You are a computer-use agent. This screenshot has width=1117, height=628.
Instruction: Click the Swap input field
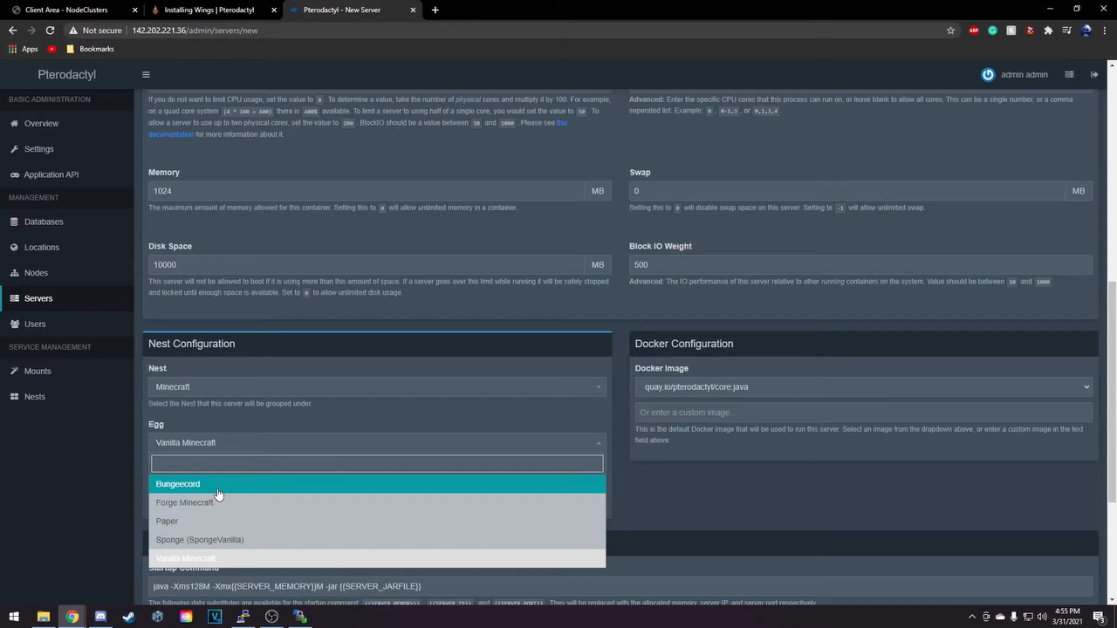846,191
